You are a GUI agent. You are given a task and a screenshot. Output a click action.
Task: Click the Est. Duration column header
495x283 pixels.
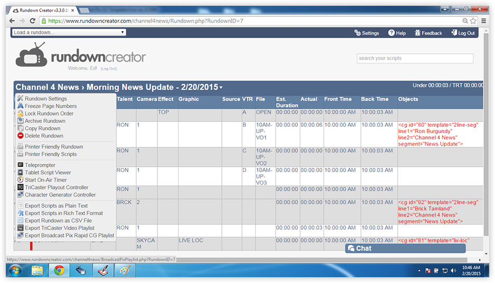(287, 102)
